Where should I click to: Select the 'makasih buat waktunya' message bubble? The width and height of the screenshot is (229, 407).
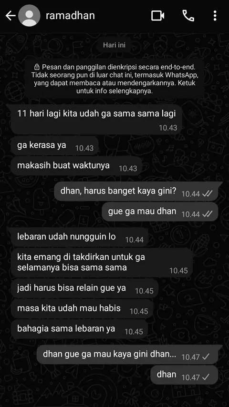[77, 166]
